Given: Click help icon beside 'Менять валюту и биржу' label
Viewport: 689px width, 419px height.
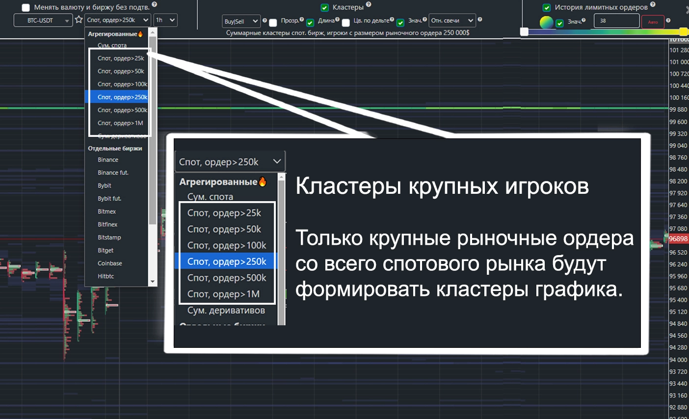Looking at the screenshot, I should coord(155,4).
